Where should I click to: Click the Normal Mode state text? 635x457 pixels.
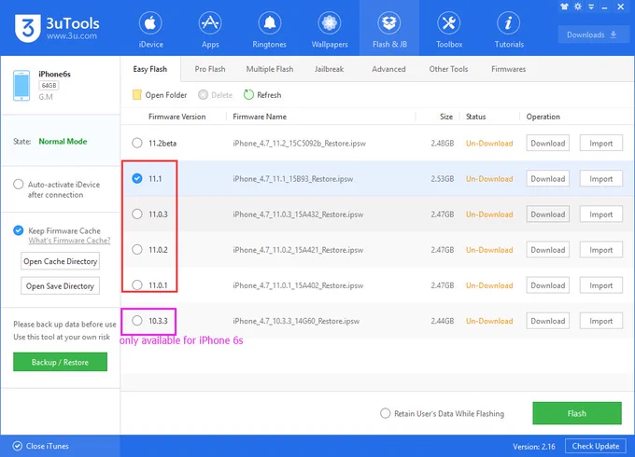tap(63, 141)
